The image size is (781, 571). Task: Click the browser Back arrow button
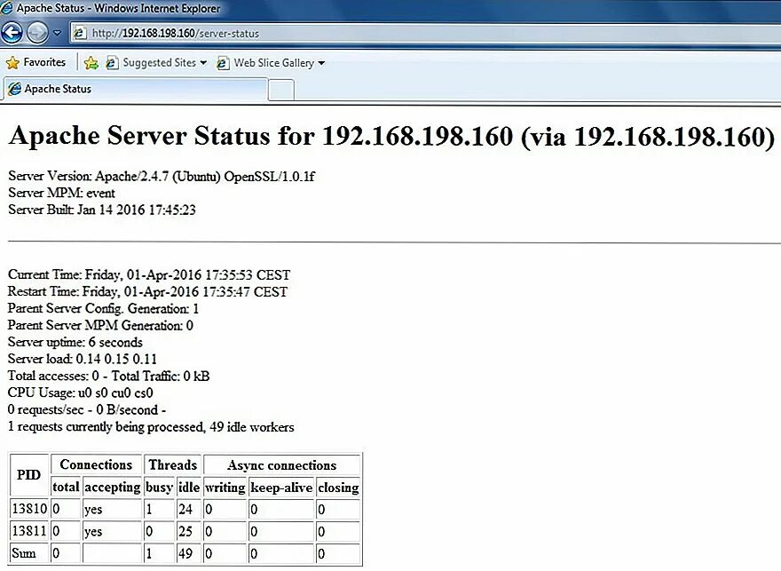[x=12, y=33]
